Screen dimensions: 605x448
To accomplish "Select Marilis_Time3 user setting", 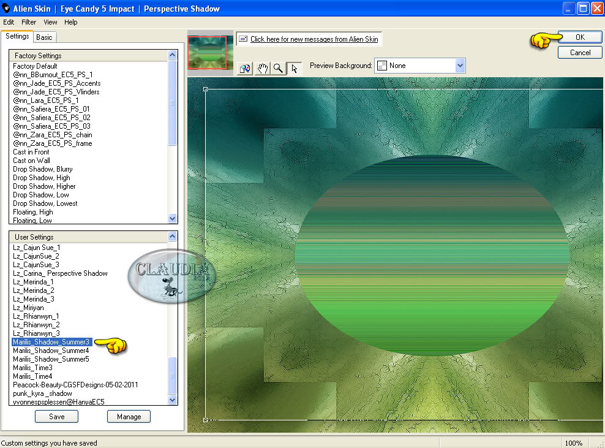I will [x=33, y=368].
